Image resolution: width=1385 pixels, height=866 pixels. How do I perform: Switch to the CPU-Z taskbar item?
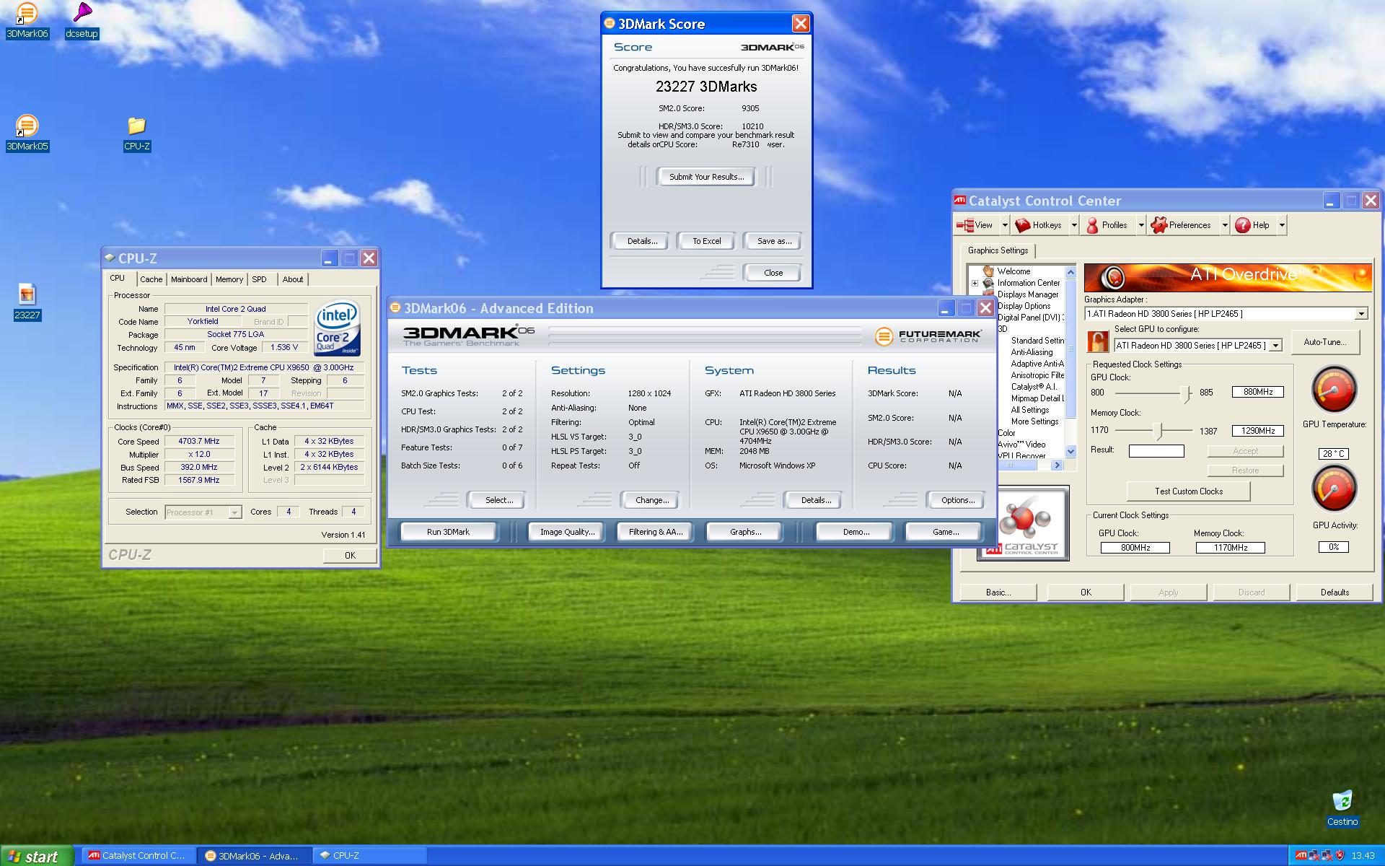coord(370,856)
